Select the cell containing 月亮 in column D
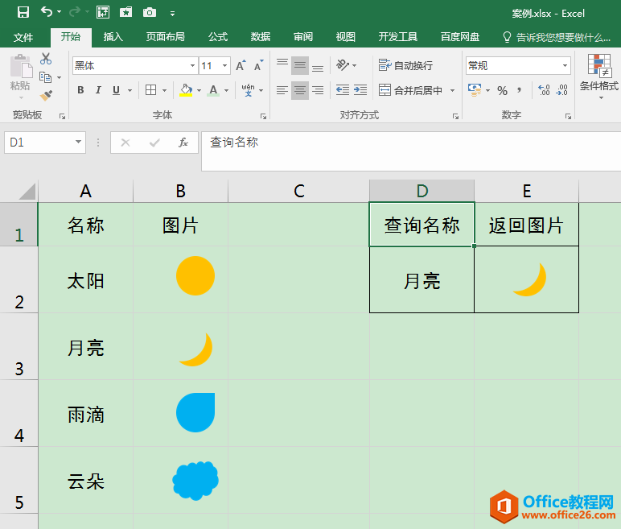Image resolution: width=621 pixels, height=529 pixels. point(422,280)
